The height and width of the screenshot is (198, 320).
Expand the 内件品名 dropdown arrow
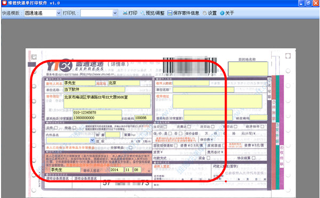92,140
